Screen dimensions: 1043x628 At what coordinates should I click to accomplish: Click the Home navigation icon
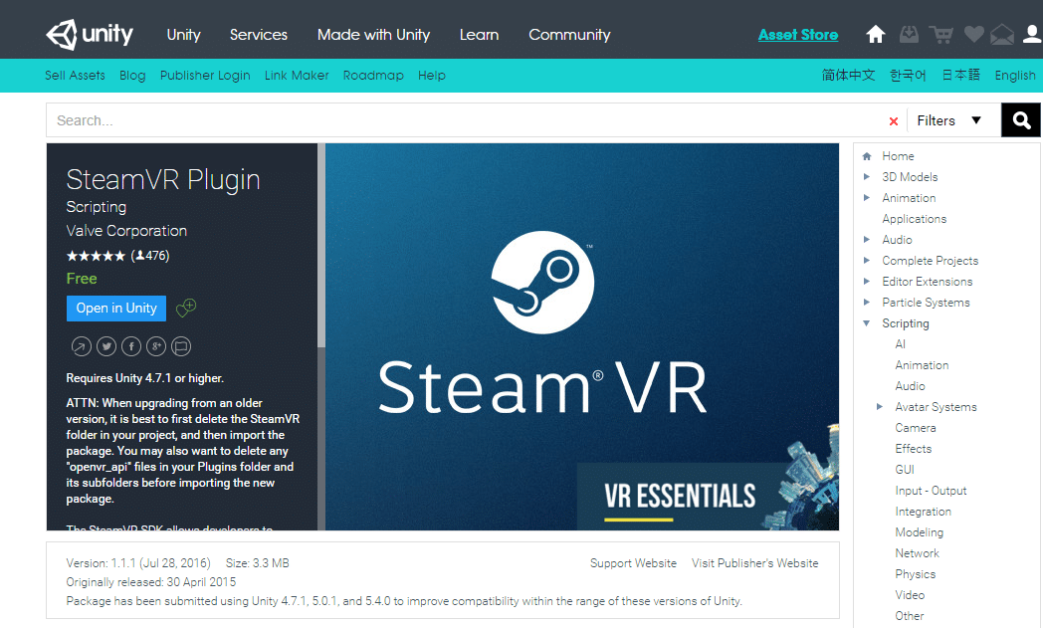tap(875, 33)
